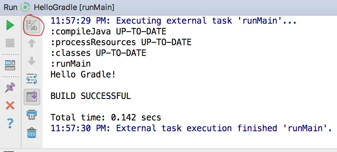Click the :compileJava UP-TO-DATE line
Image resolution: width=337 pixels, height=152 pixels.
pos(108,32)
